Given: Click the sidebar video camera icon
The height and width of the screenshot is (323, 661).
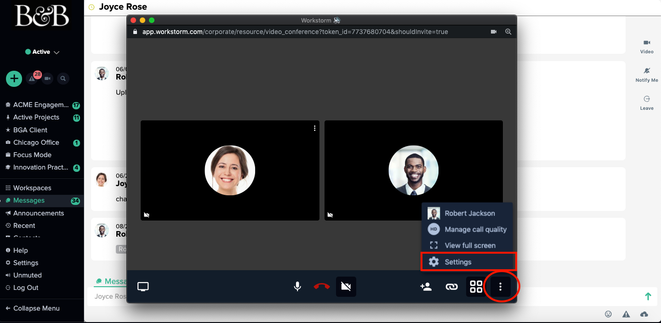Looking at the screenshot, I should click(48, 79).
